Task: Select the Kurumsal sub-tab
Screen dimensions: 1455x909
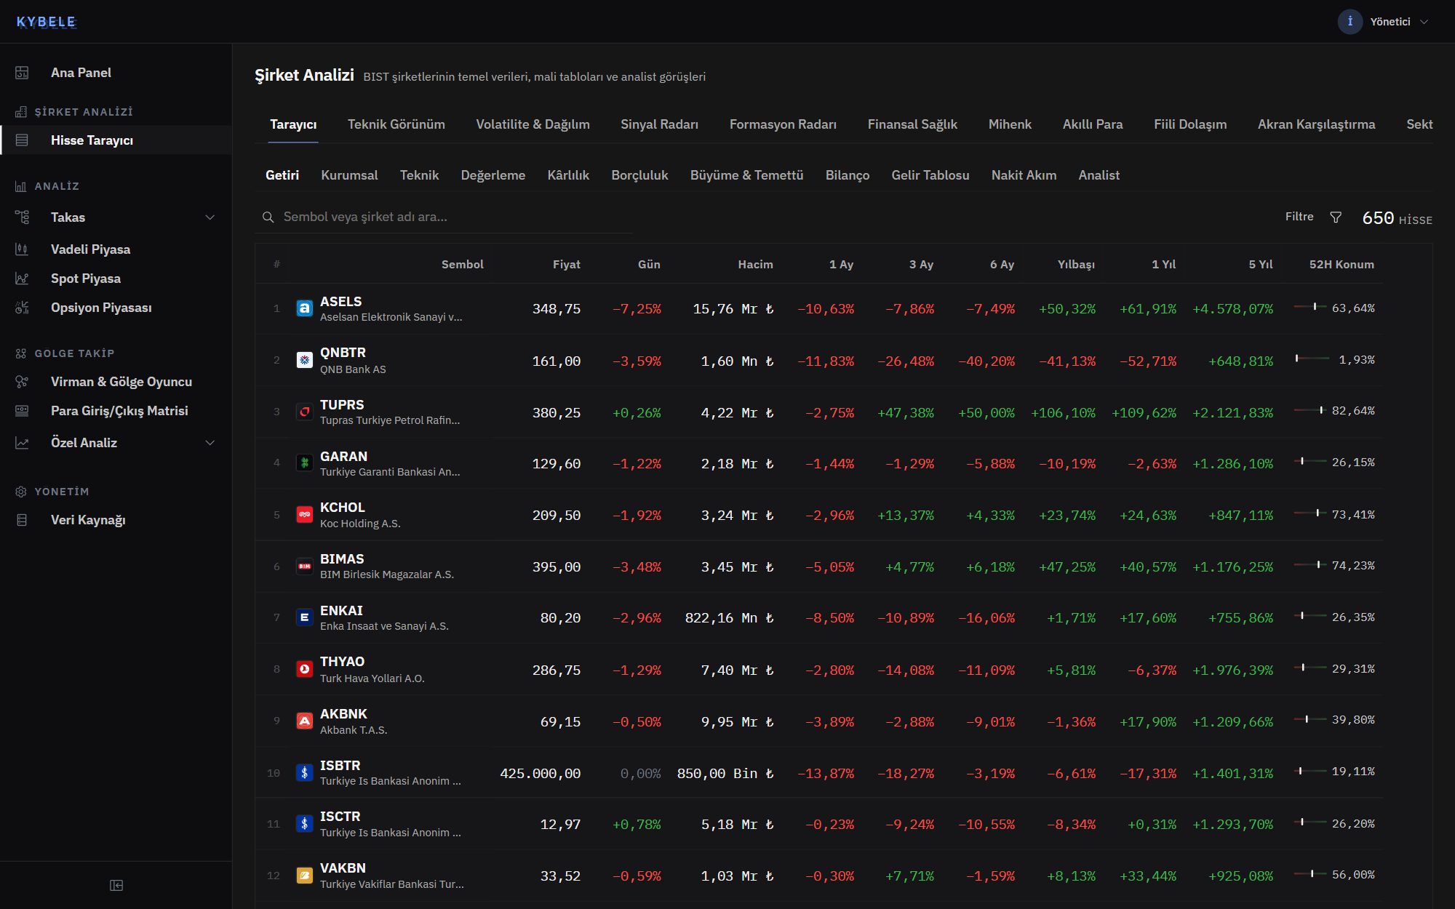Action: 349,175
